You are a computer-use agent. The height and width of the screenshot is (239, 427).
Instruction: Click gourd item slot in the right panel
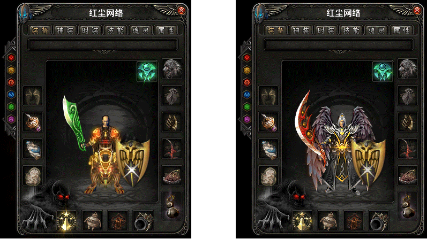point(407,206)
